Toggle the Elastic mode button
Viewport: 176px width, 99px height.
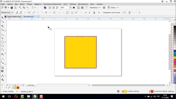point(94,13)
